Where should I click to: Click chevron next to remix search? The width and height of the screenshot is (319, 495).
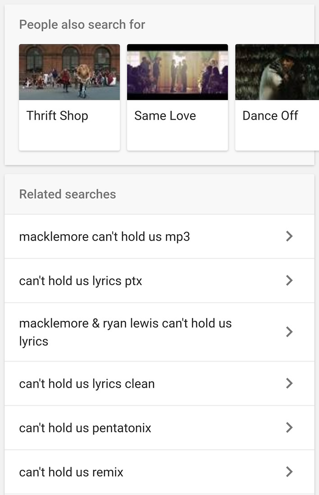pyautogui.click(x=289, y=472)
